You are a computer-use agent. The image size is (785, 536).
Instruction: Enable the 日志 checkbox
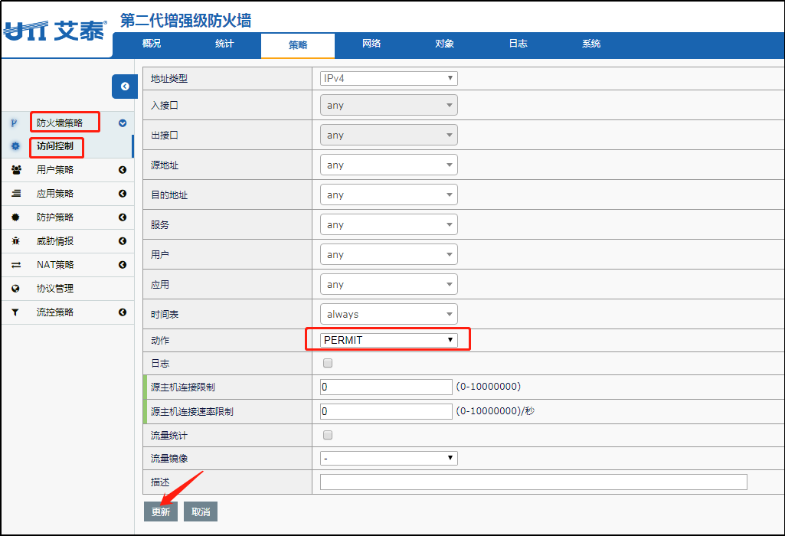(328, 363)
